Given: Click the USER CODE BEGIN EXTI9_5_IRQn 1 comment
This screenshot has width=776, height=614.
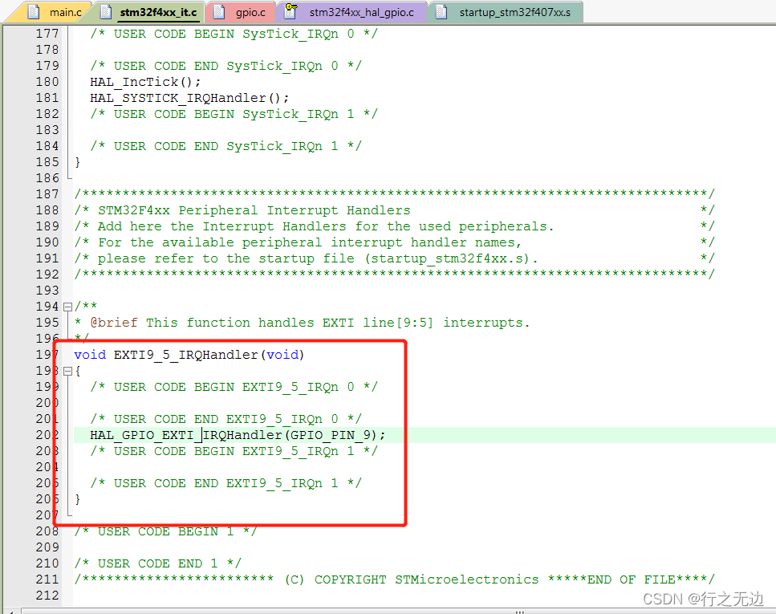Looking at the screenshot, I should 234,451.
